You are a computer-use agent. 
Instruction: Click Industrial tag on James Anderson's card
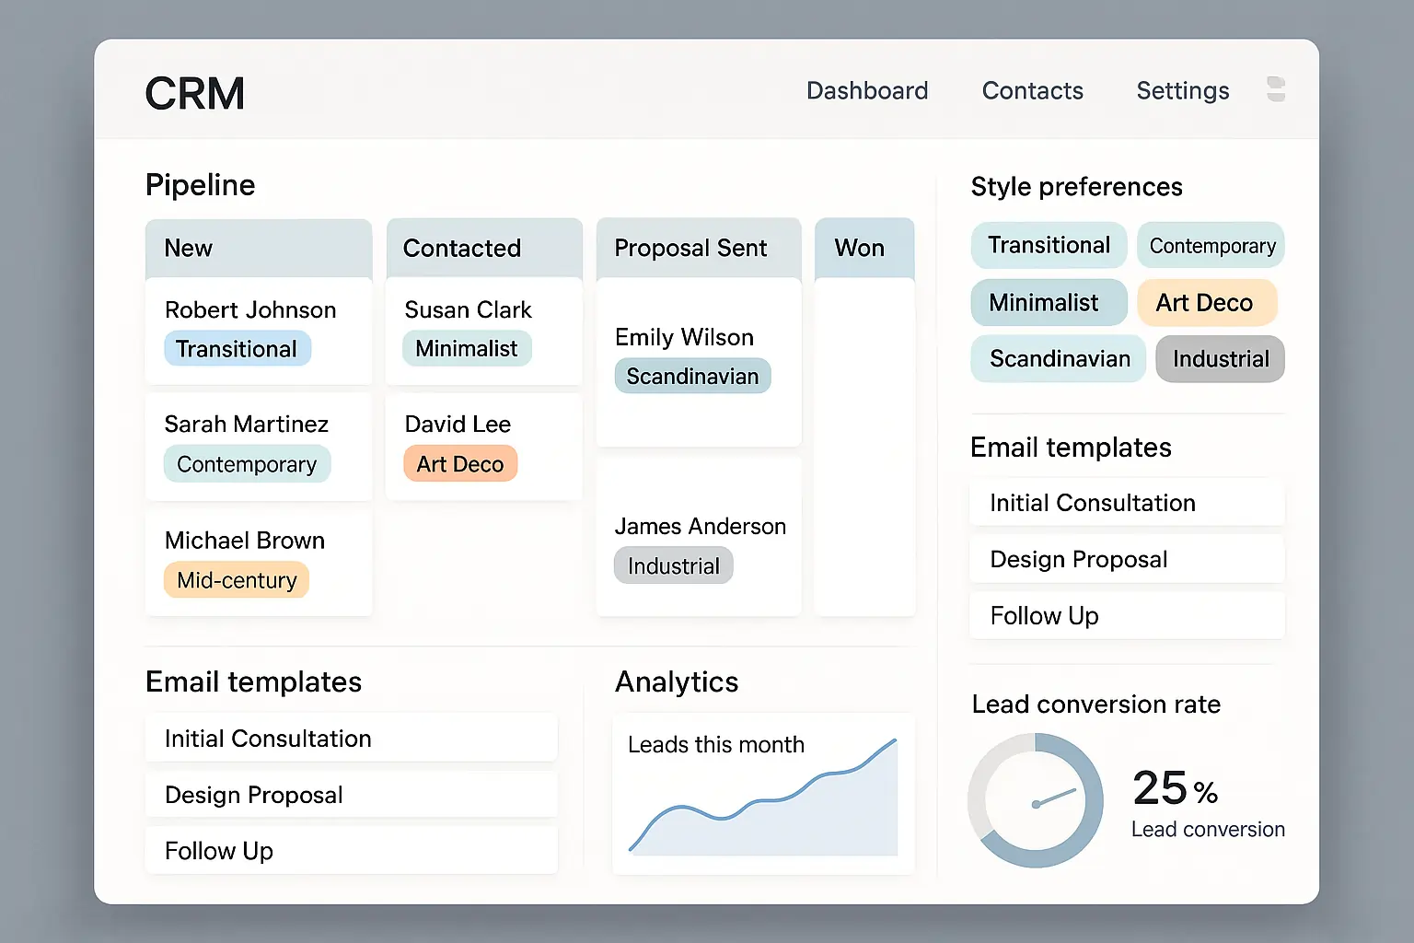point(674,565)
